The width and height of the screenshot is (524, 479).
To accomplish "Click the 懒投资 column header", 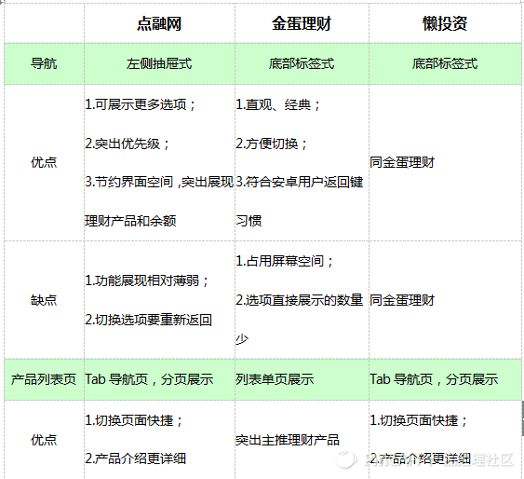I will [445, 23].
